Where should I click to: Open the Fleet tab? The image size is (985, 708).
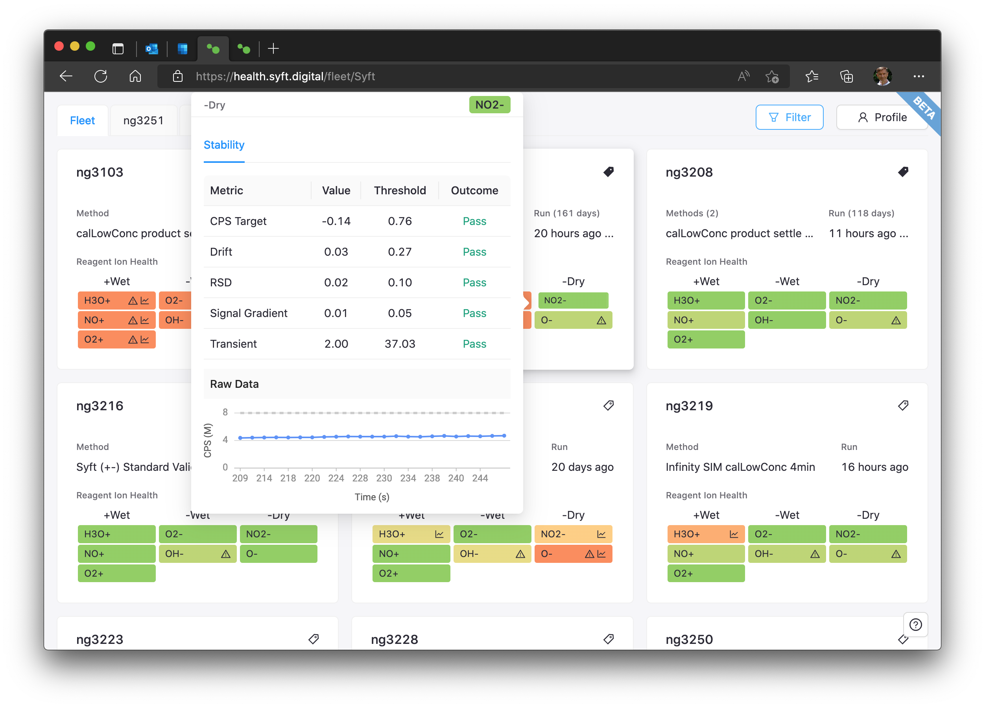point(82,120)
